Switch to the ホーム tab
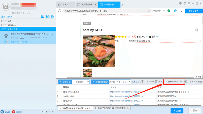This screenshot has width=203, height=114. pos(66,5)
